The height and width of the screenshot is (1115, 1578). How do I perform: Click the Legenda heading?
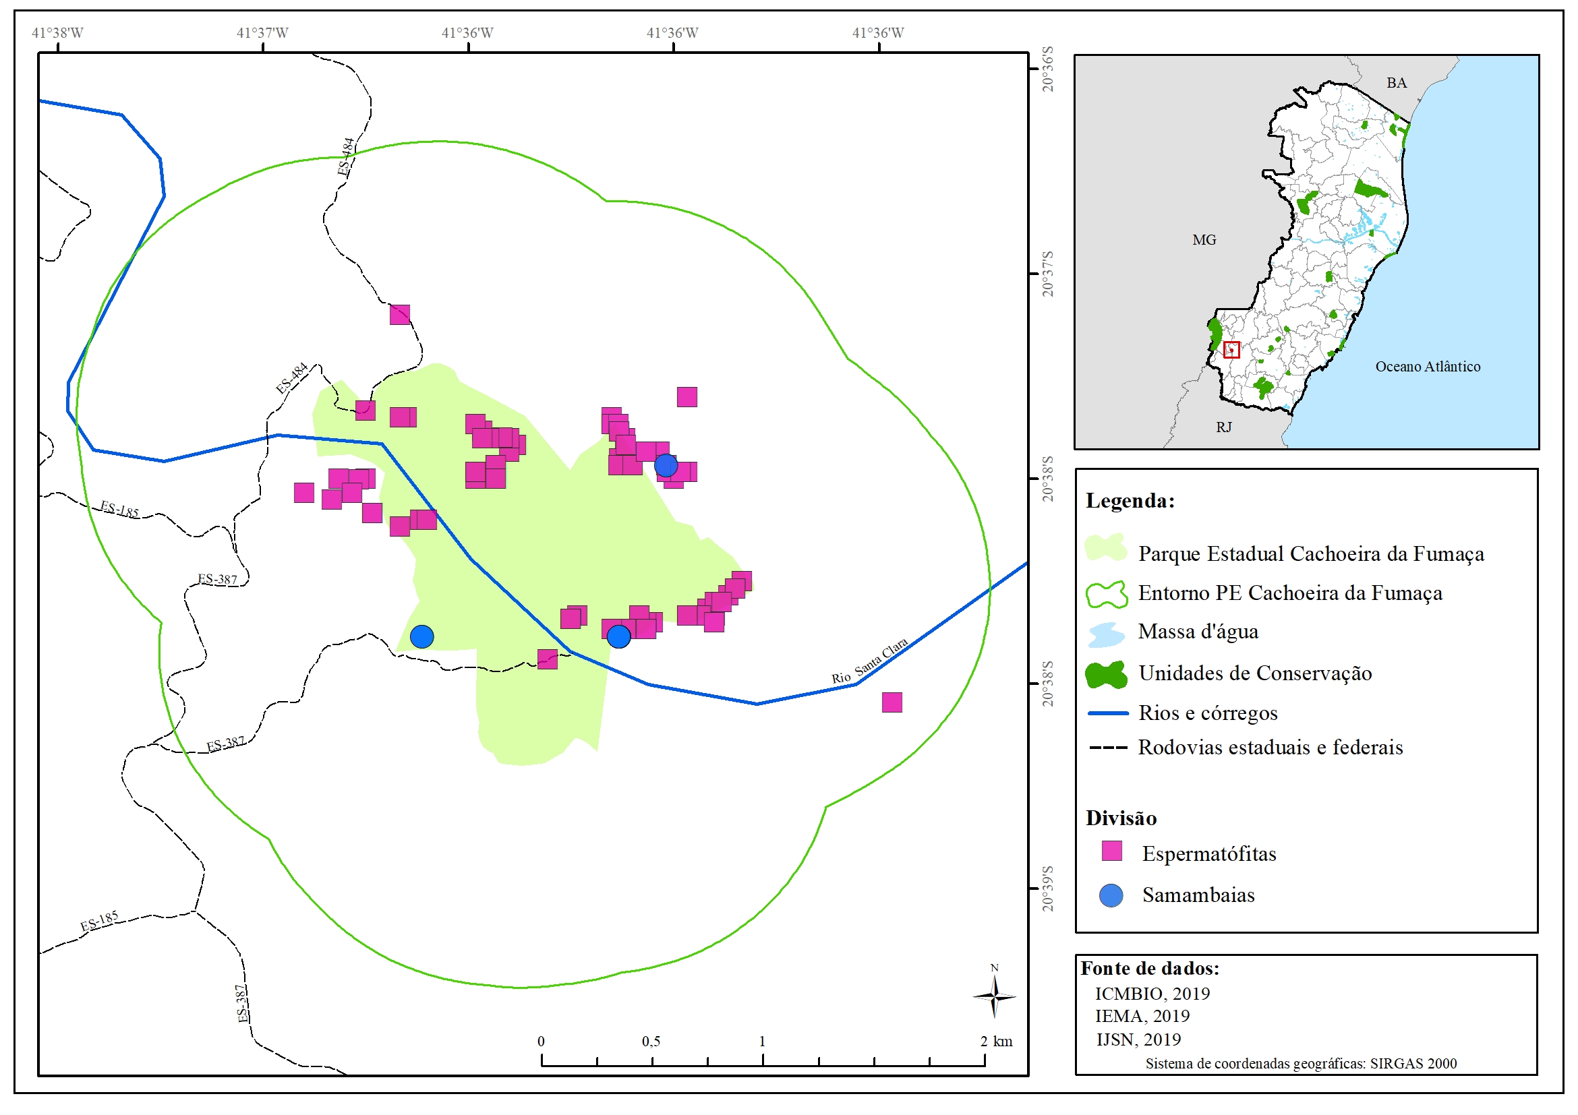(1130, 501)
